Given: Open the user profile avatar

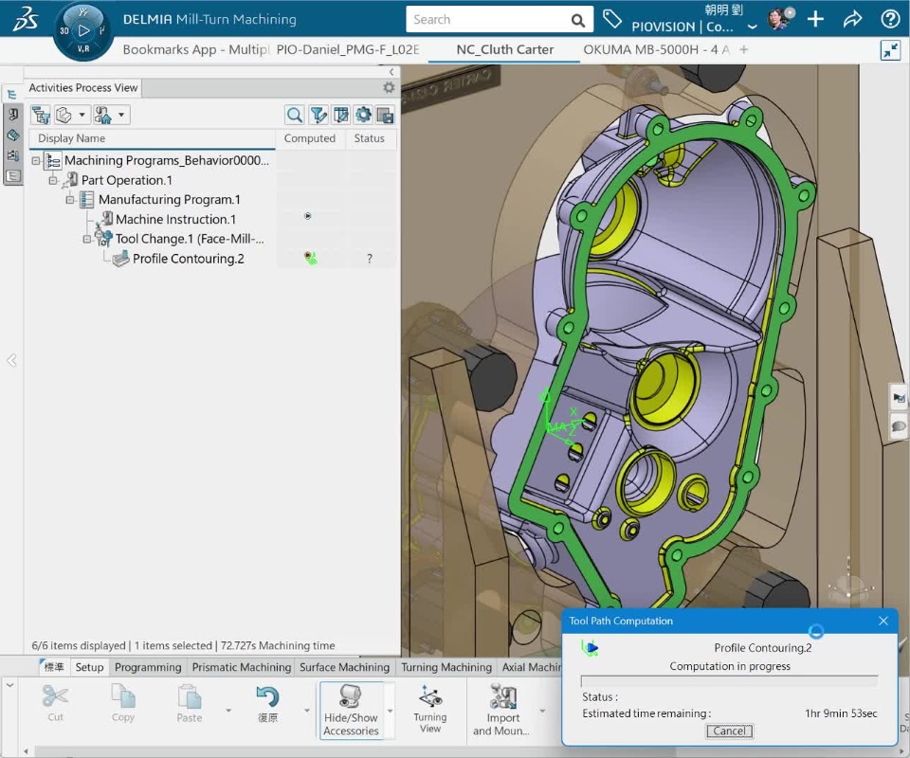Looking at the screenshot, I should (x=780, y=19).
